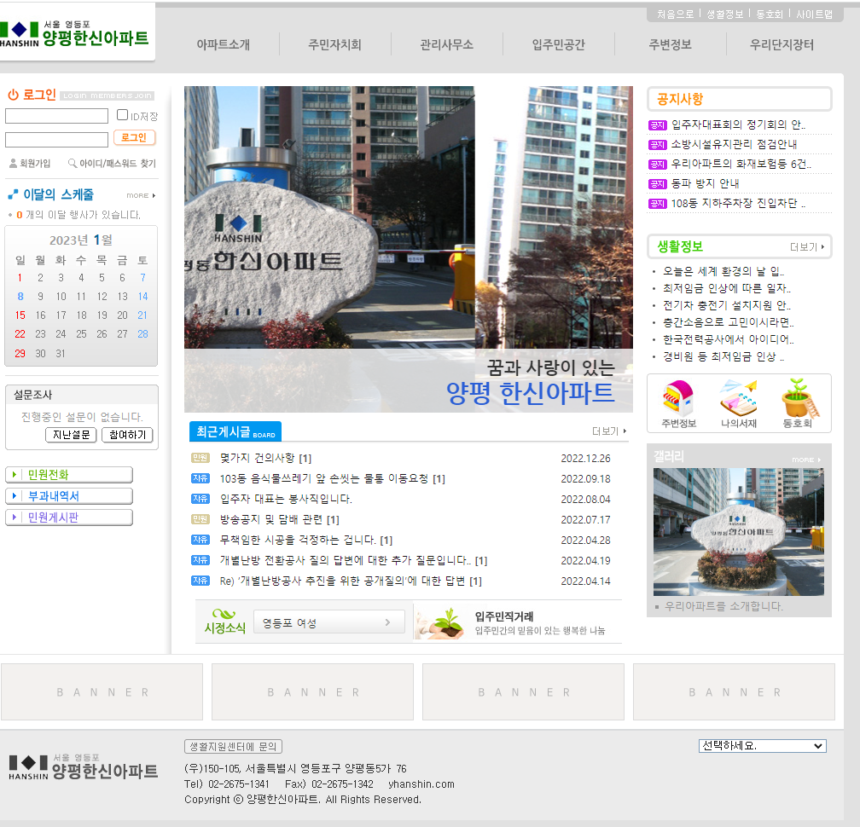Viewport: 860px width, 827px height.
Task: Click the 우리아파트를 소개합니다. caption
Action: [723, 606]
